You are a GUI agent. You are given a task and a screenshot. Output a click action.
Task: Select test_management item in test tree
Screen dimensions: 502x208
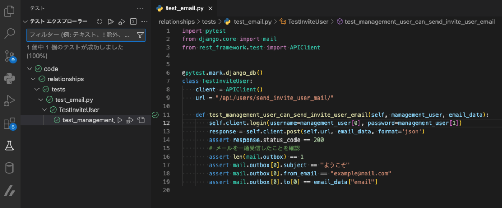(x=86, y=120)
